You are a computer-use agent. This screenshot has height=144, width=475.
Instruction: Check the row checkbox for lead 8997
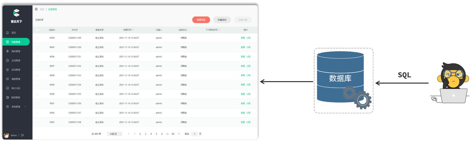(x=37, y=66)
